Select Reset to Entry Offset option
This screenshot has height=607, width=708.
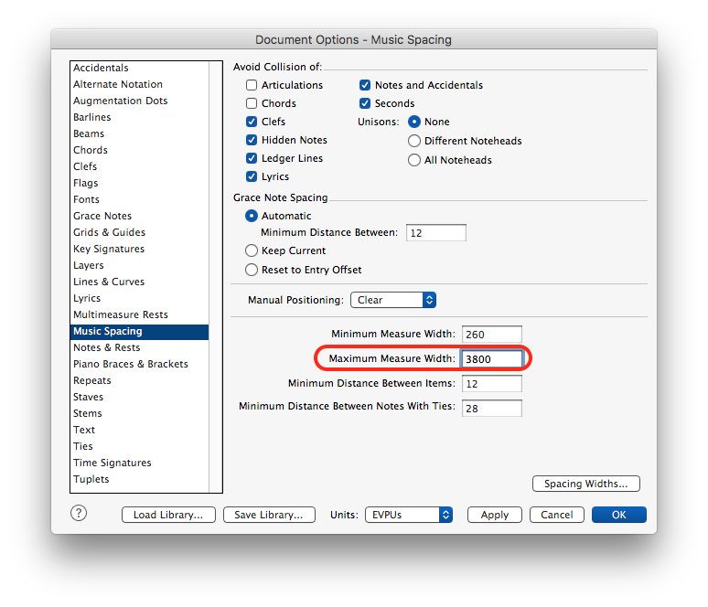pos(252,270)
